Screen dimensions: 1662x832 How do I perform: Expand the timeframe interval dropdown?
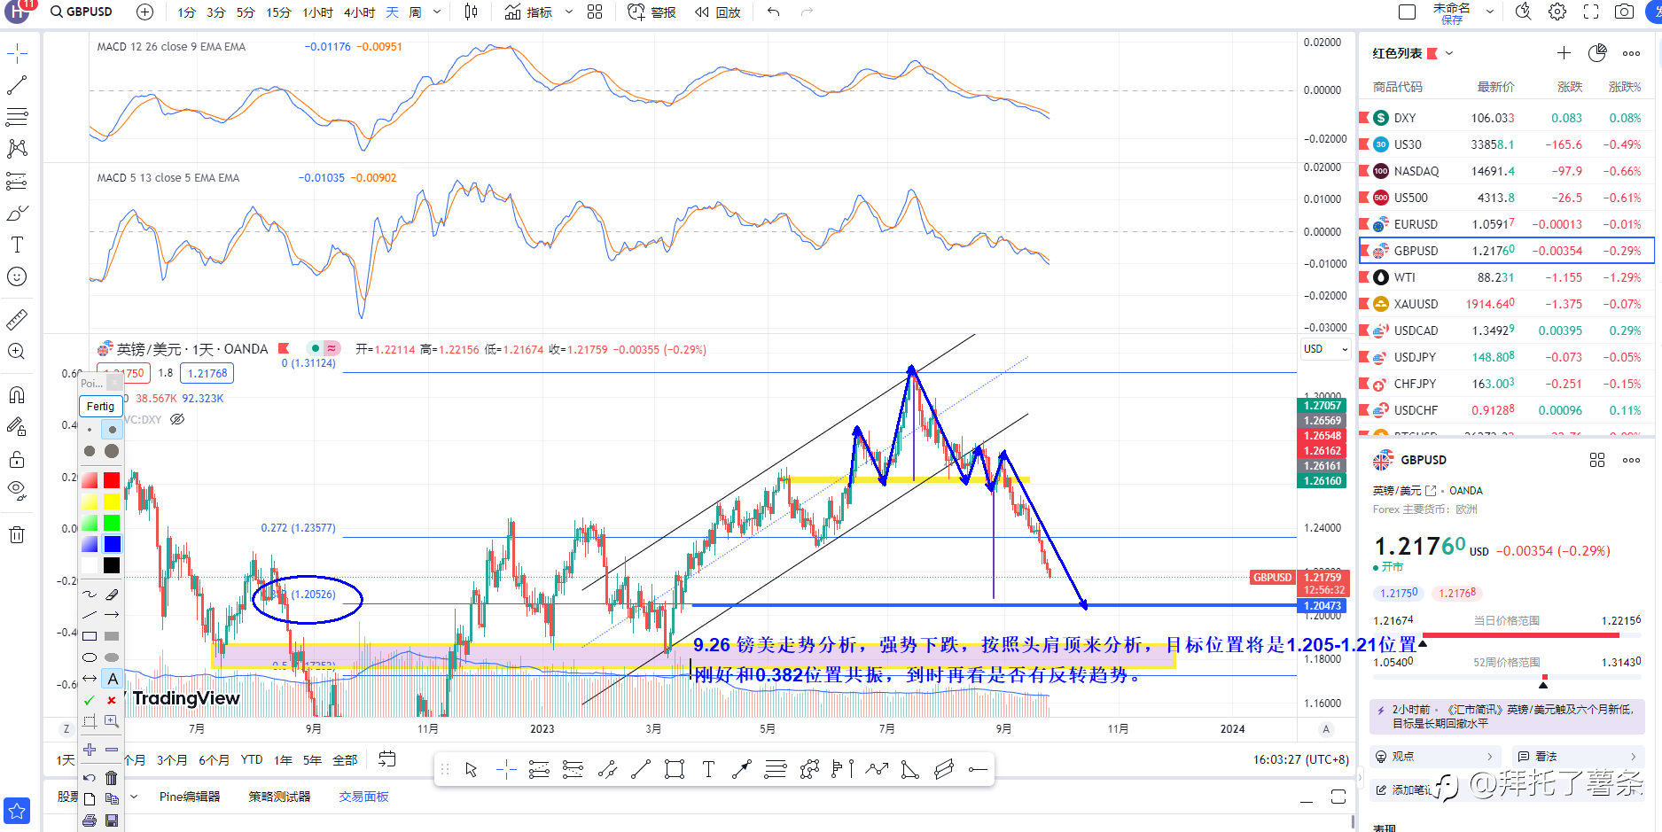(x=437, y=12)
